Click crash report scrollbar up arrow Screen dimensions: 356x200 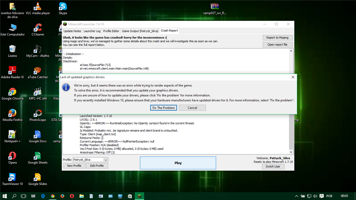point(291,51)
